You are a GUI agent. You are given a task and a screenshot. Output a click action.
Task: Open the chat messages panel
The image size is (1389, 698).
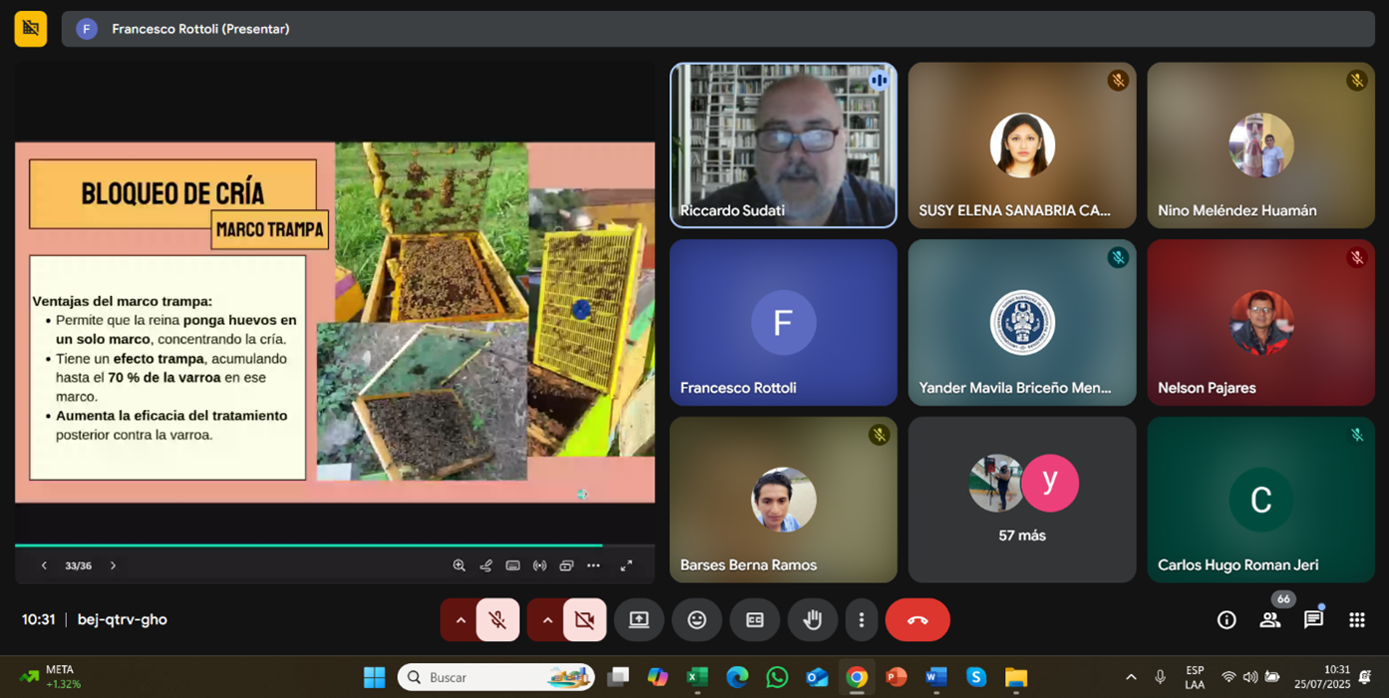(x=1313, y=620)
